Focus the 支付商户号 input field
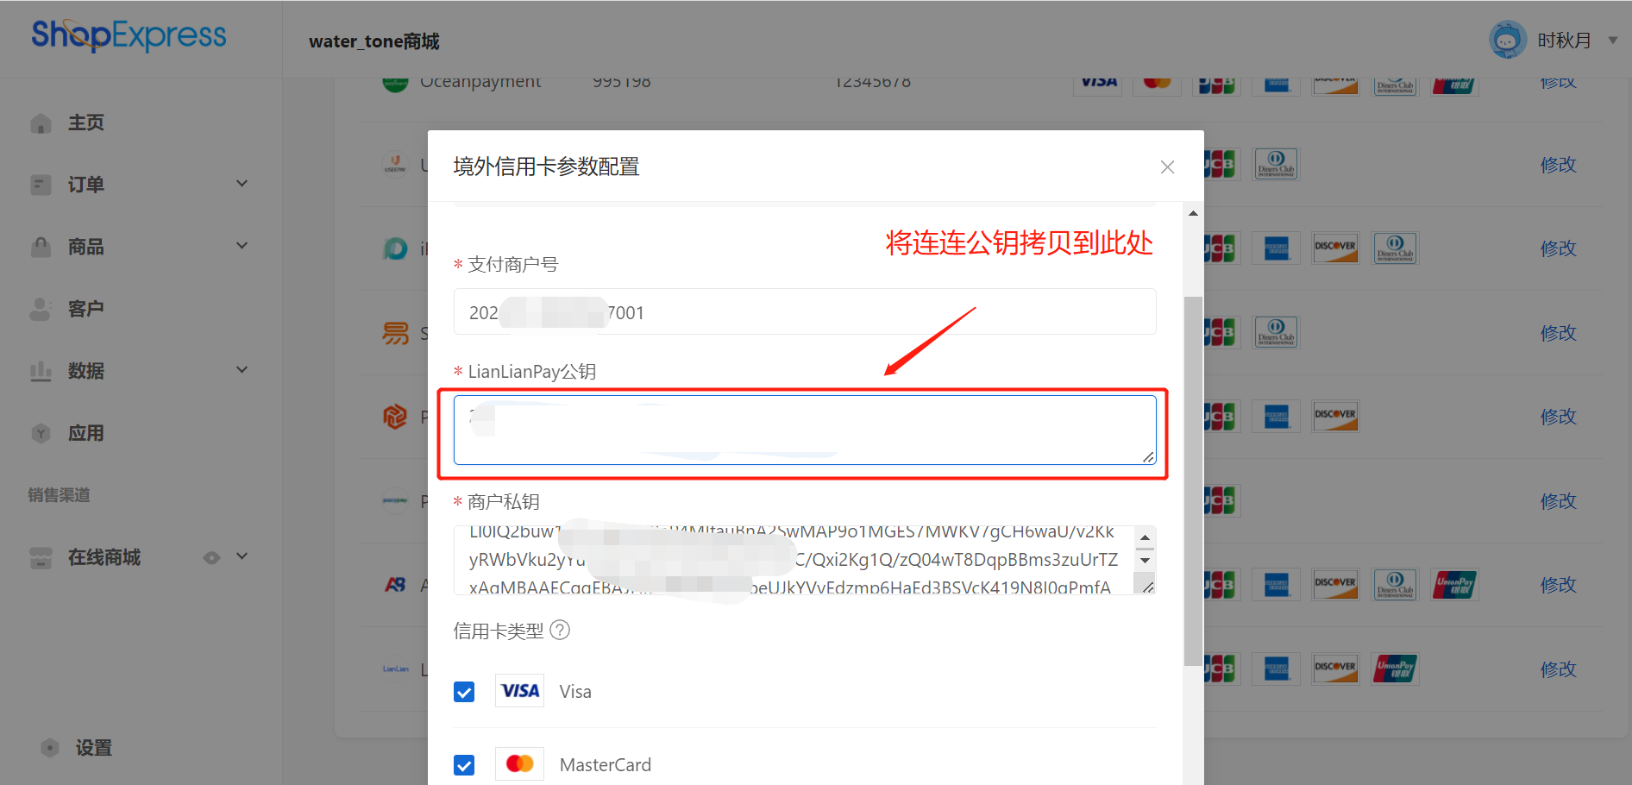This screenshot has height=785, width=1632. pos(805,311)
